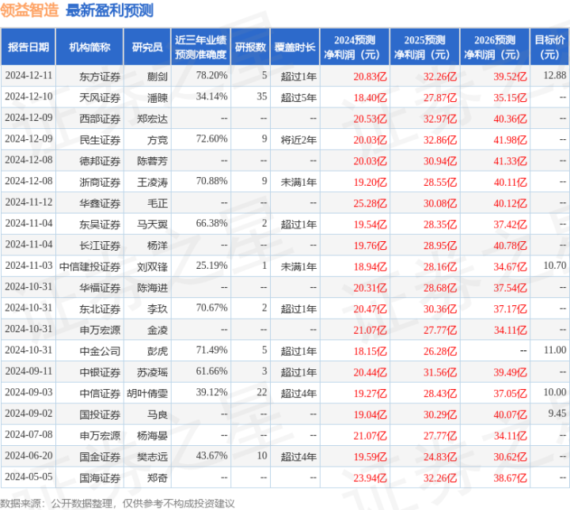This screenshot has height=510, width=570.
Task: Click the 研报数 column header
Action: [x=250, y=47]
